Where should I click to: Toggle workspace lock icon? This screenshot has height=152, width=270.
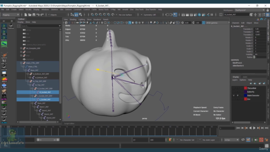click(x=267, y=10)
